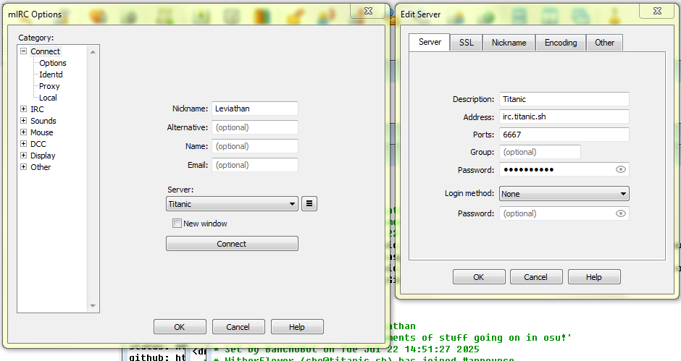Select Proxy in category tree
The width and height of the screenshot is (681, 361).
pos(49,86)
